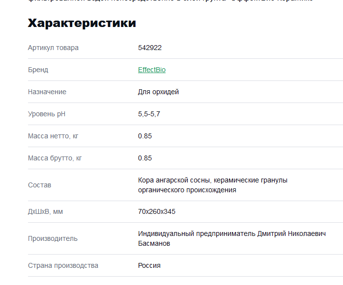Select the net weight value 0.85
This screenshot has height=285, width=343.
click(x=145, y=136)
